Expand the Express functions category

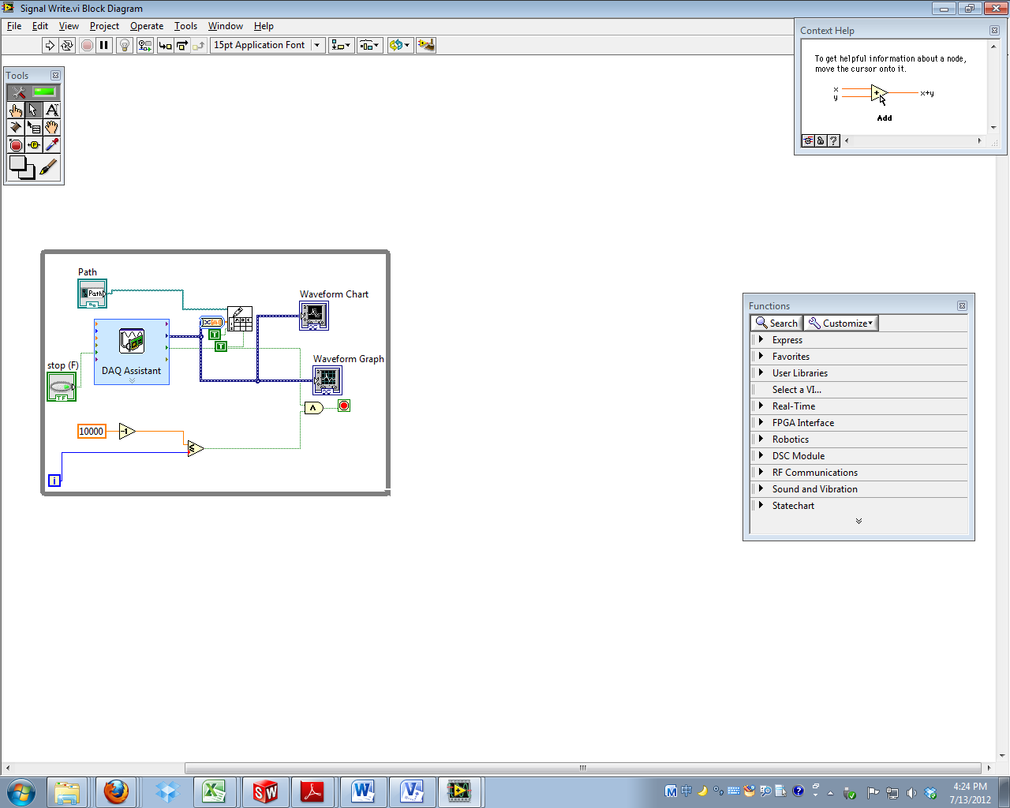(859, 340)
